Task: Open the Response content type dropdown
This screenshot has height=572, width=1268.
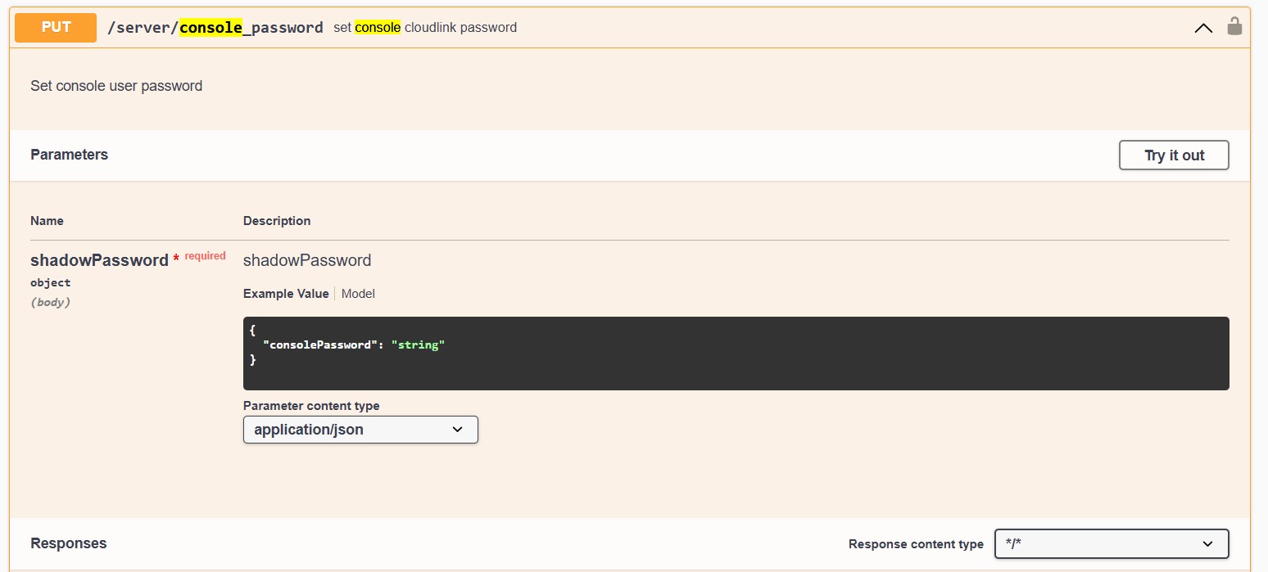Action: point(1111,544)
